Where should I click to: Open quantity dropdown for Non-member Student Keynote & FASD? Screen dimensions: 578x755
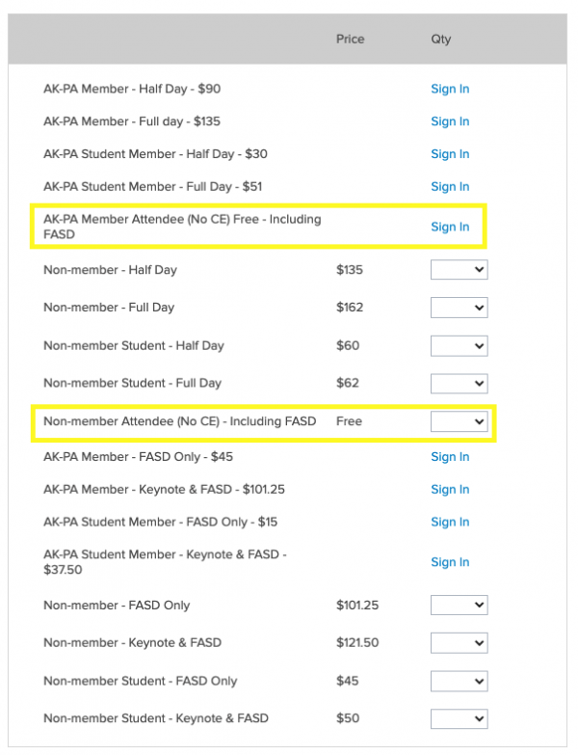point(460,719)
